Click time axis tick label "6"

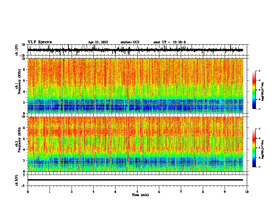159,192
